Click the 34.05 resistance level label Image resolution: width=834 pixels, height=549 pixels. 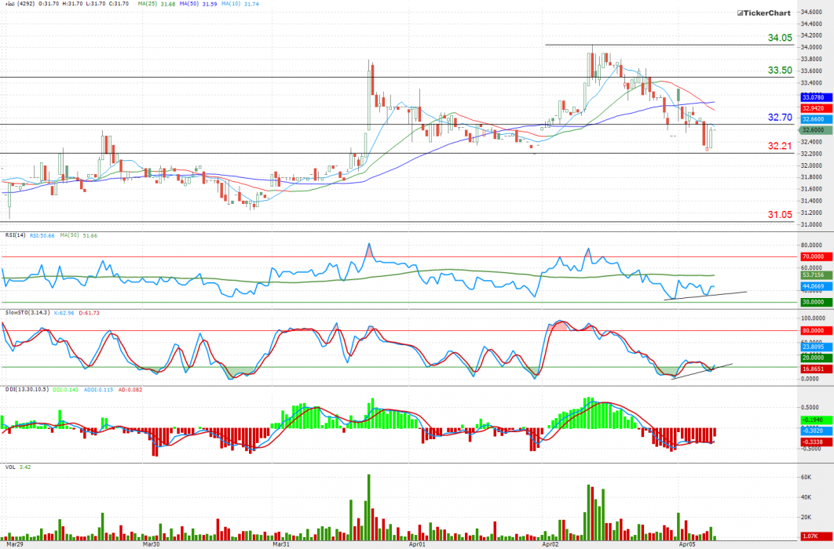pos(779,38)
